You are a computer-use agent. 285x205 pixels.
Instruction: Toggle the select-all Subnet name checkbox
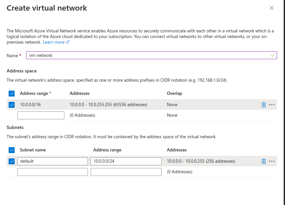tap(12, 150)
